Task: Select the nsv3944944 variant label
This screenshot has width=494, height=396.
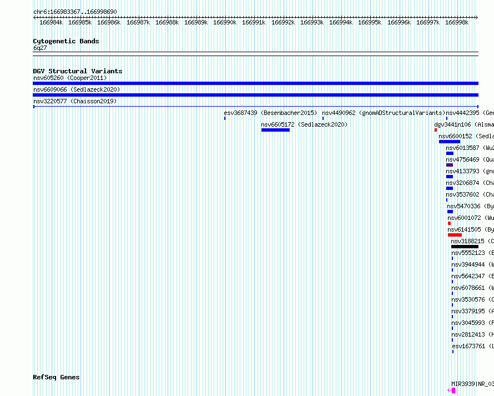Action: tap(472, 264)
